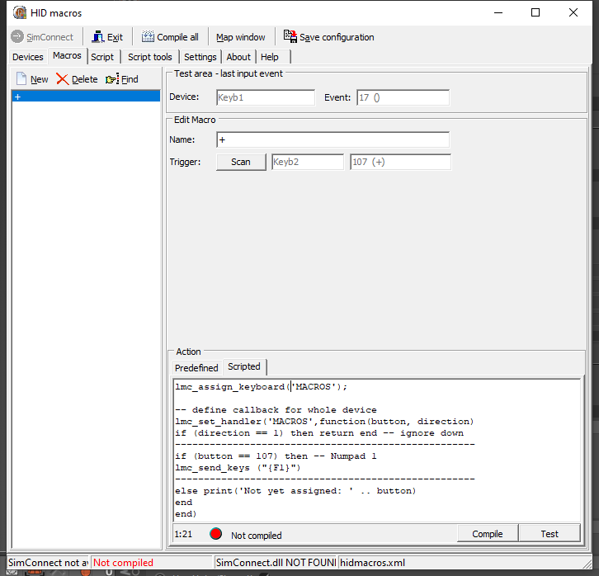Click the Delete macro label
Screen dimensions: 599x576
(84, 79)
